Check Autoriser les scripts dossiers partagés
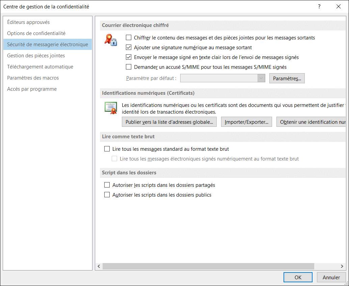 107,185
